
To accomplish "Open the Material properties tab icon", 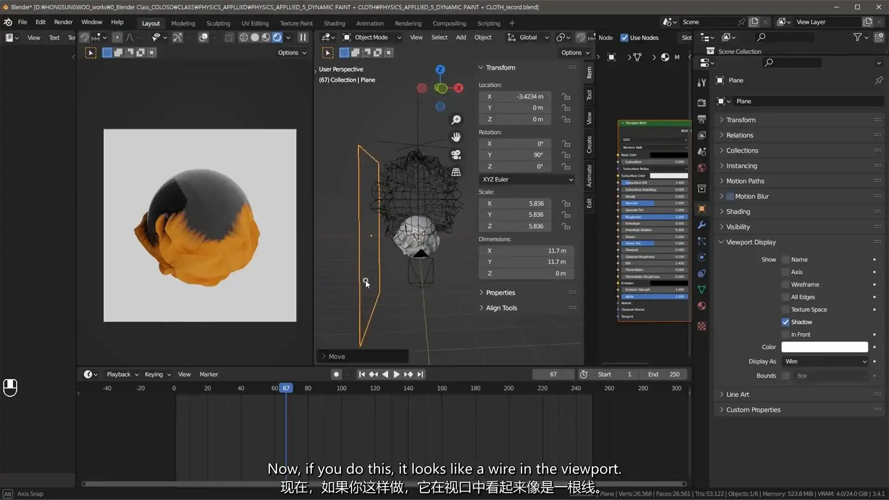I will (x=701, y=306).
